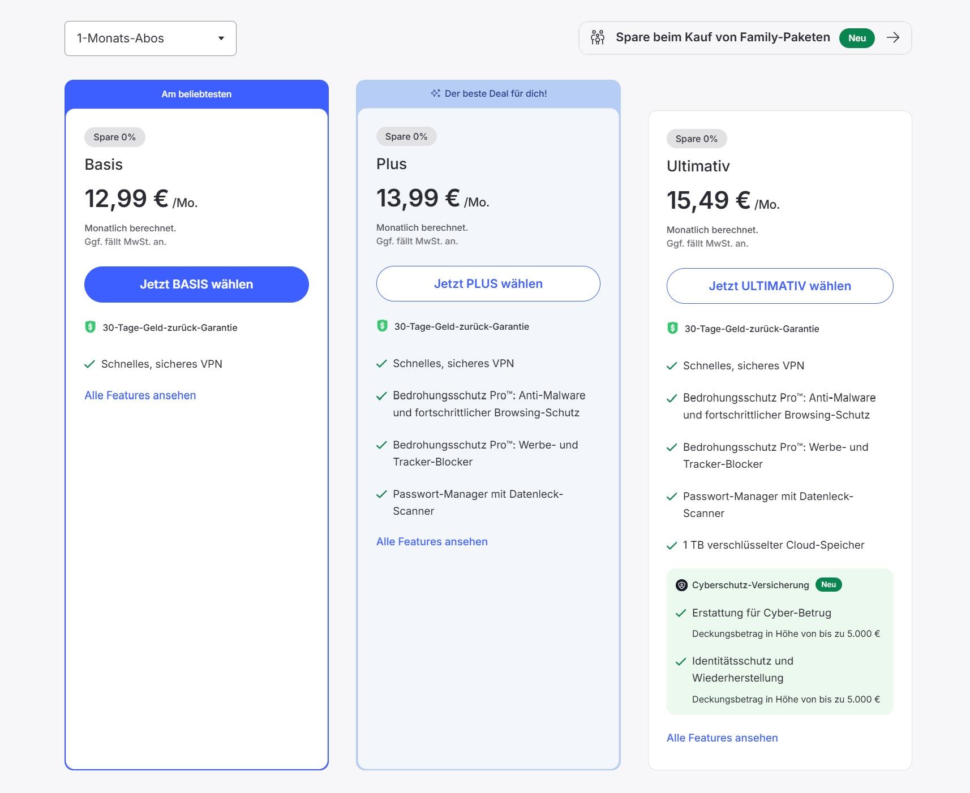Image resolution: width=970 pixels, height=793 pixels.
Task: Click the checkmark beside 1 TB verschlüsselter Cloud-Speicher
Action: [672, 546]
